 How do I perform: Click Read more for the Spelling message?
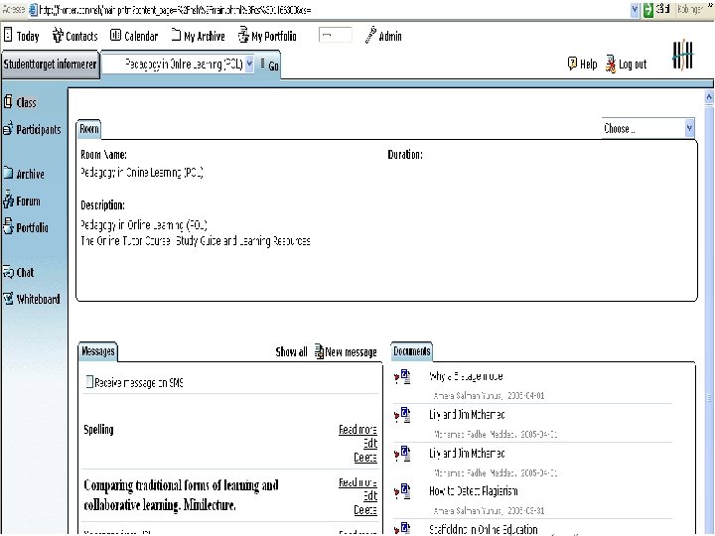pyautogui.click(x=357, y=430)
